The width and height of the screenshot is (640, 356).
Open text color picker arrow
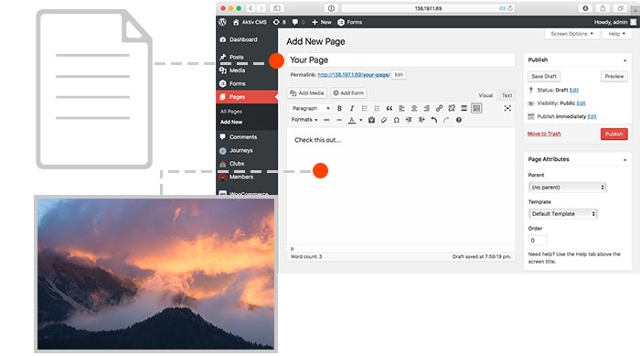pyautogui.click(x=361, y=120)
